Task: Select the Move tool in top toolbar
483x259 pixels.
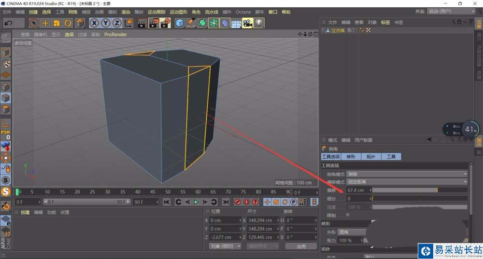Action: coord(45,23)
